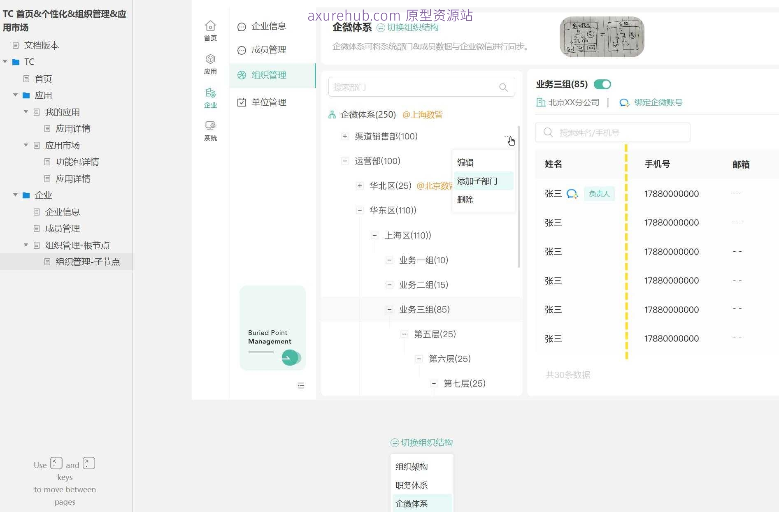This screenshot has height=512, width=779.
Task: Select the 应用 icon in left sidebar
Action: coord(210,60)
